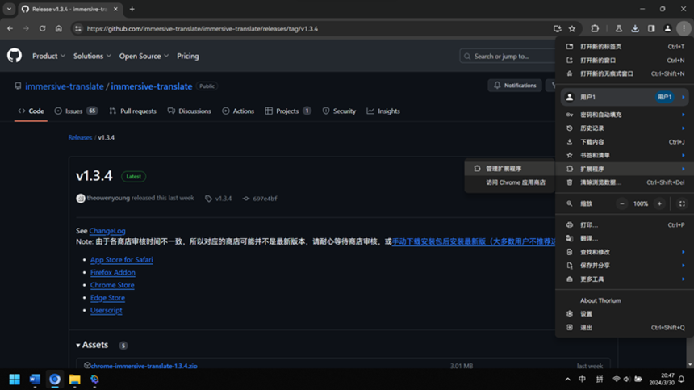Select 打开新的无痕式窗口 menu item

(x=624, y=73)
